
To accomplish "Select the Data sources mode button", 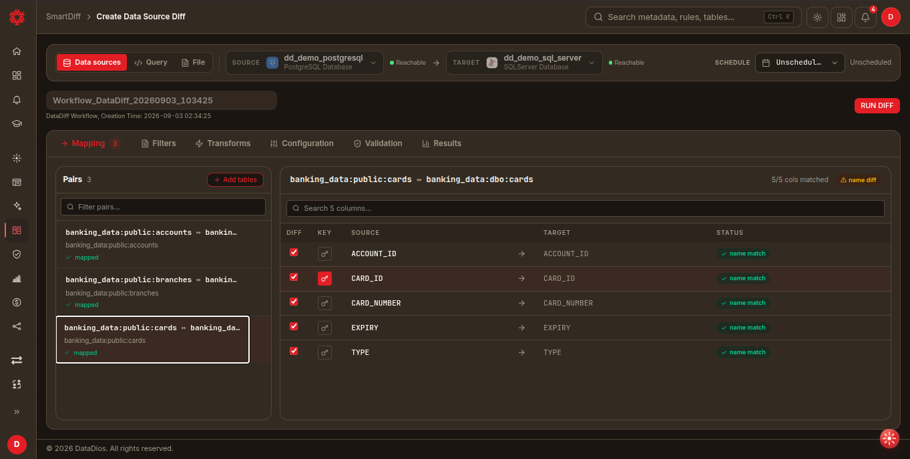I will tap(91, 62).
